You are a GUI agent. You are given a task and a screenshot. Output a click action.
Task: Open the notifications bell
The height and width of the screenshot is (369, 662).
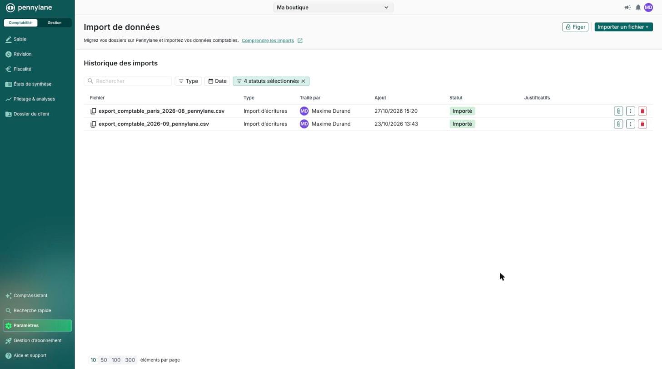638,7
